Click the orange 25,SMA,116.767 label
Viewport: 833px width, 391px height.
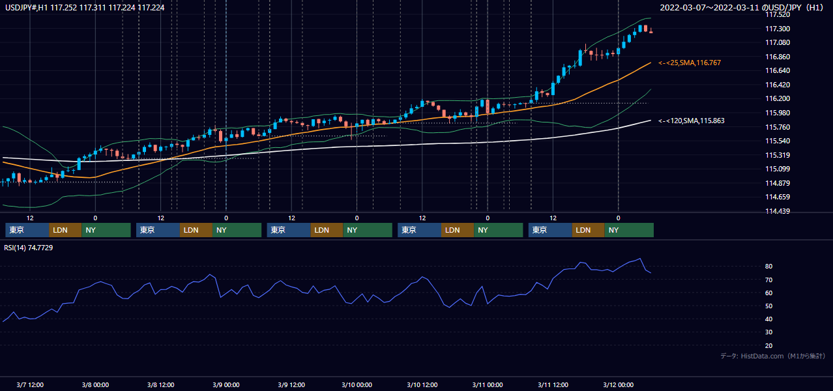[x=690, y=63]
